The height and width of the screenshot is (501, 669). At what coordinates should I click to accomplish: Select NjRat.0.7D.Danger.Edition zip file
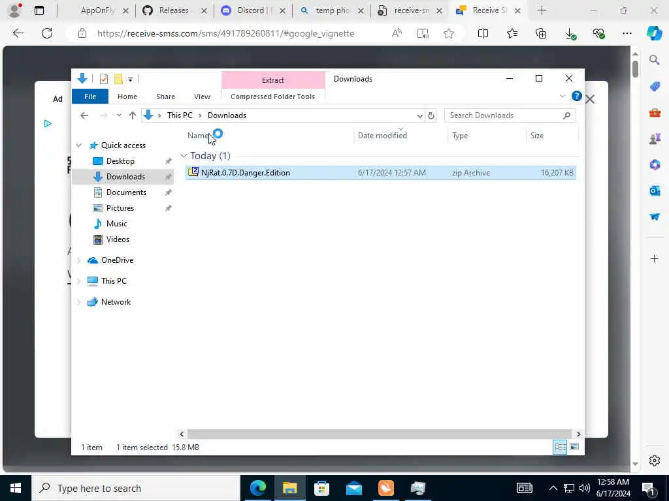[x=381, y=173]
